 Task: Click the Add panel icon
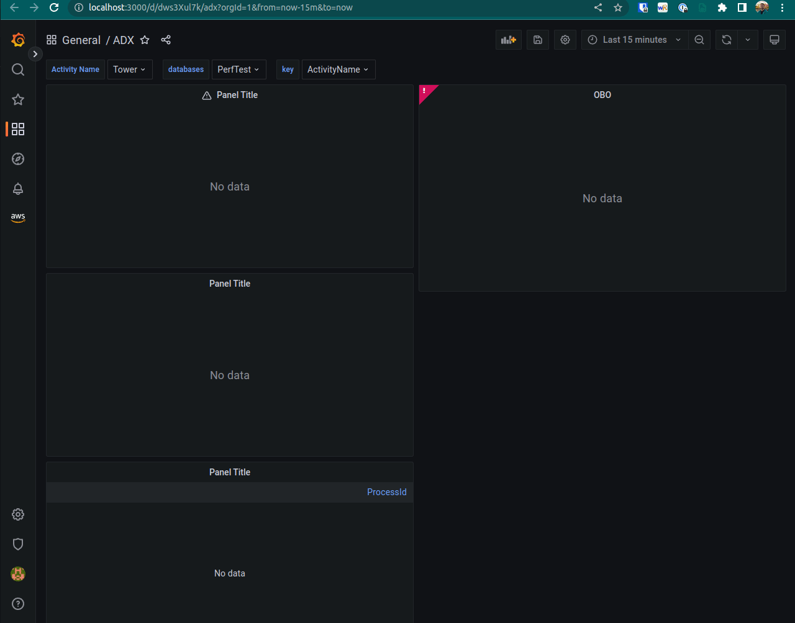tap(509, 40)
